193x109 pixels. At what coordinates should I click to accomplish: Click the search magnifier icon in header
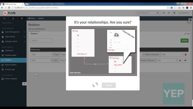tap(157, 13)
